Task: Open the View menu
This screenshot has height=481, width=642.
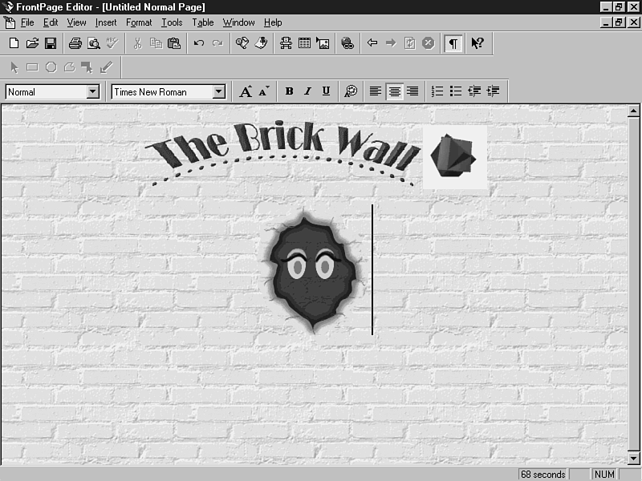Action: click(x=76, y=22)
